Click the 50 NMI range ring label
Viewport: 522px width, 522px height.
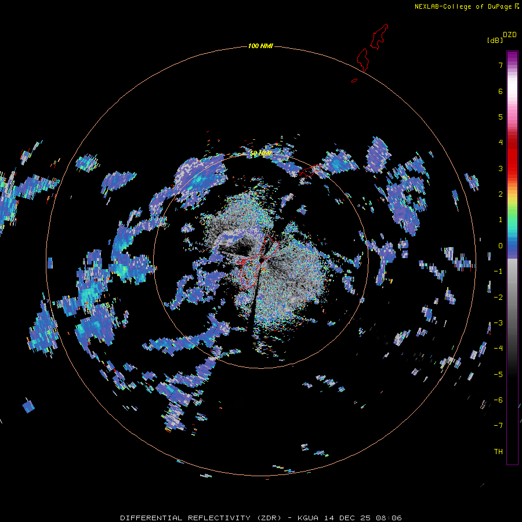click(x=260, y=154)
